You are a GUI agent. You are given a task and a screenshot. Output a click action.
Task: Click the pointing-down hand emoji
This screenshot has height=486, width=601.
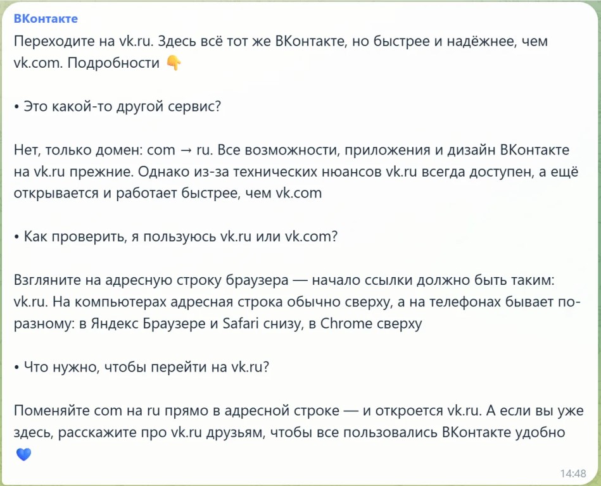click(174, 63)
